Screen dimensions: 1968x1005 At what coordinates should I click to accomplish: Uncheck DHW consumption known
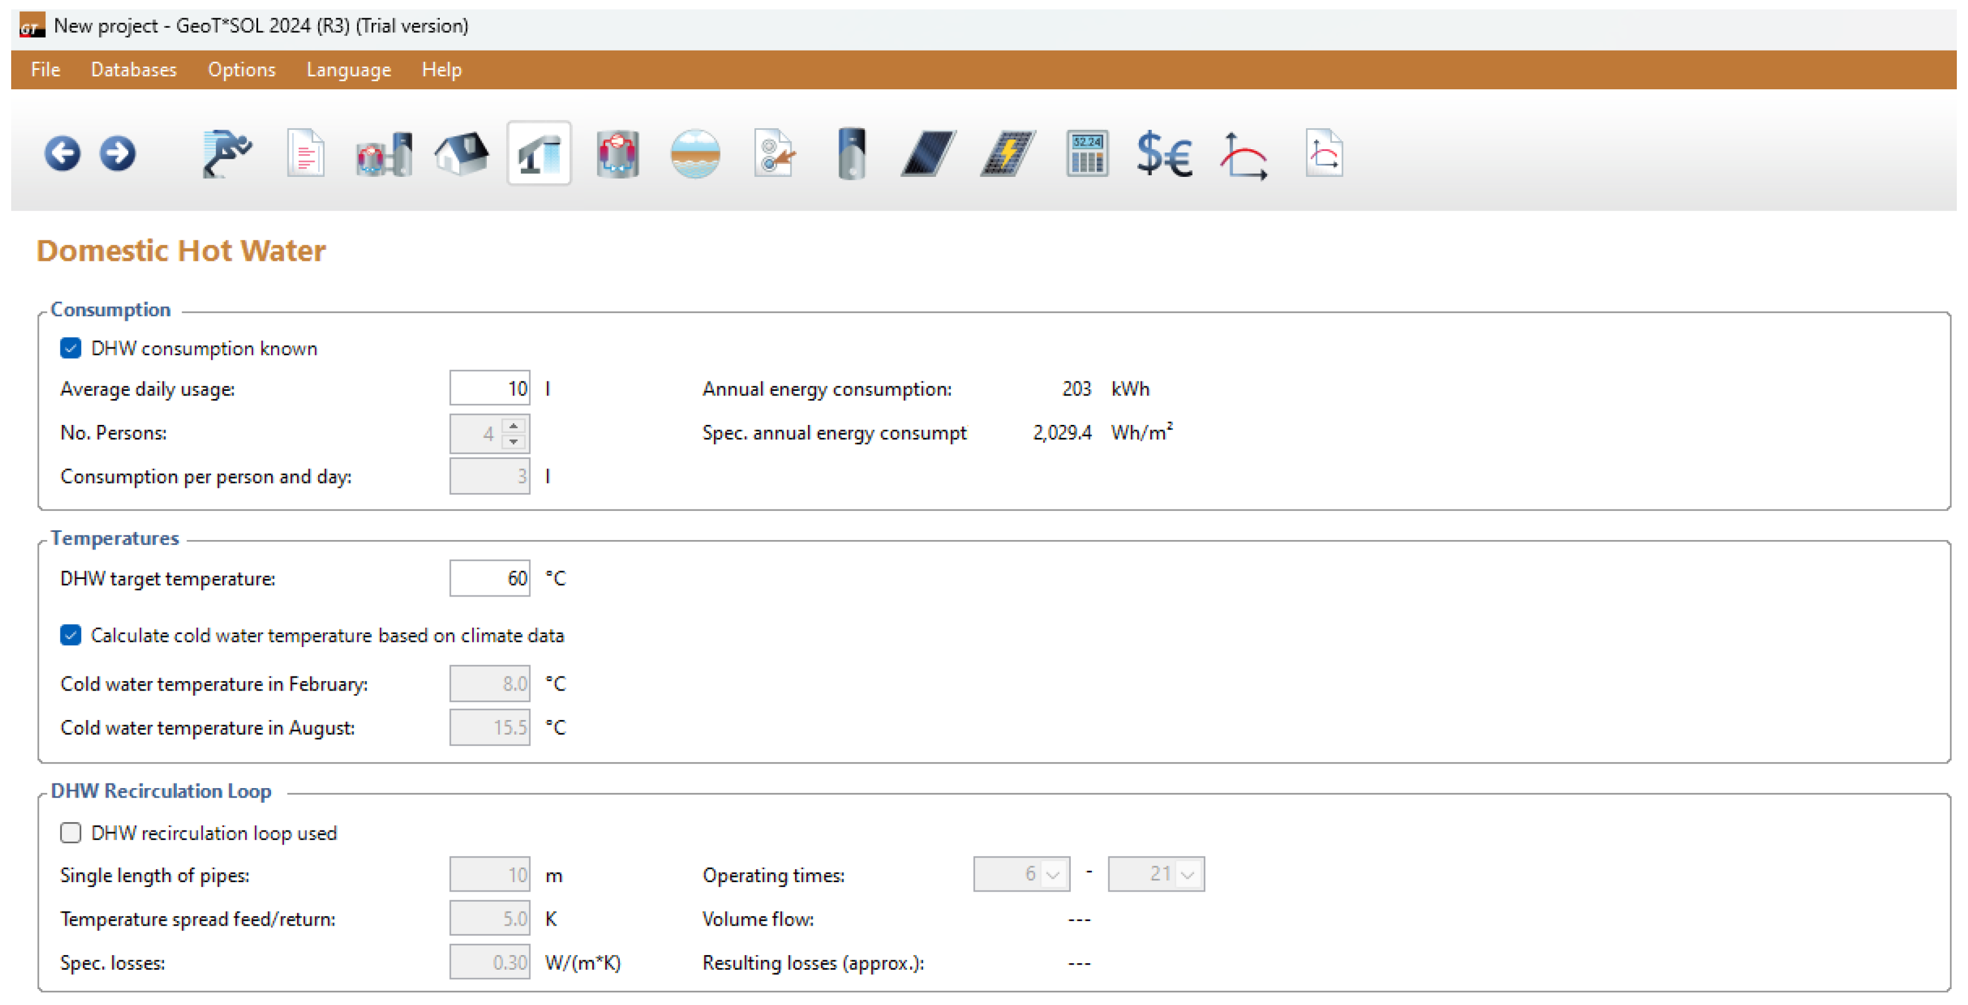coord(71,349)
